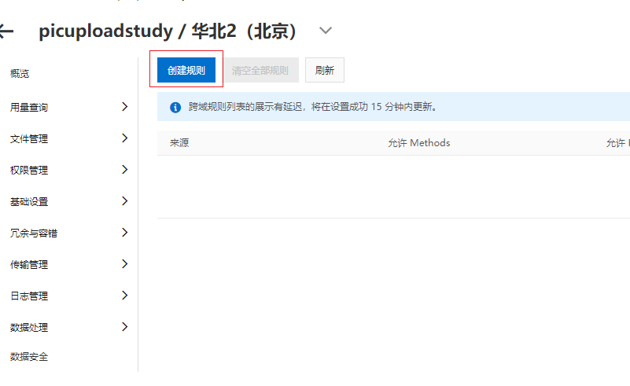Click the blue info icon in notice
630x386 pixels.
coord(175,107)
